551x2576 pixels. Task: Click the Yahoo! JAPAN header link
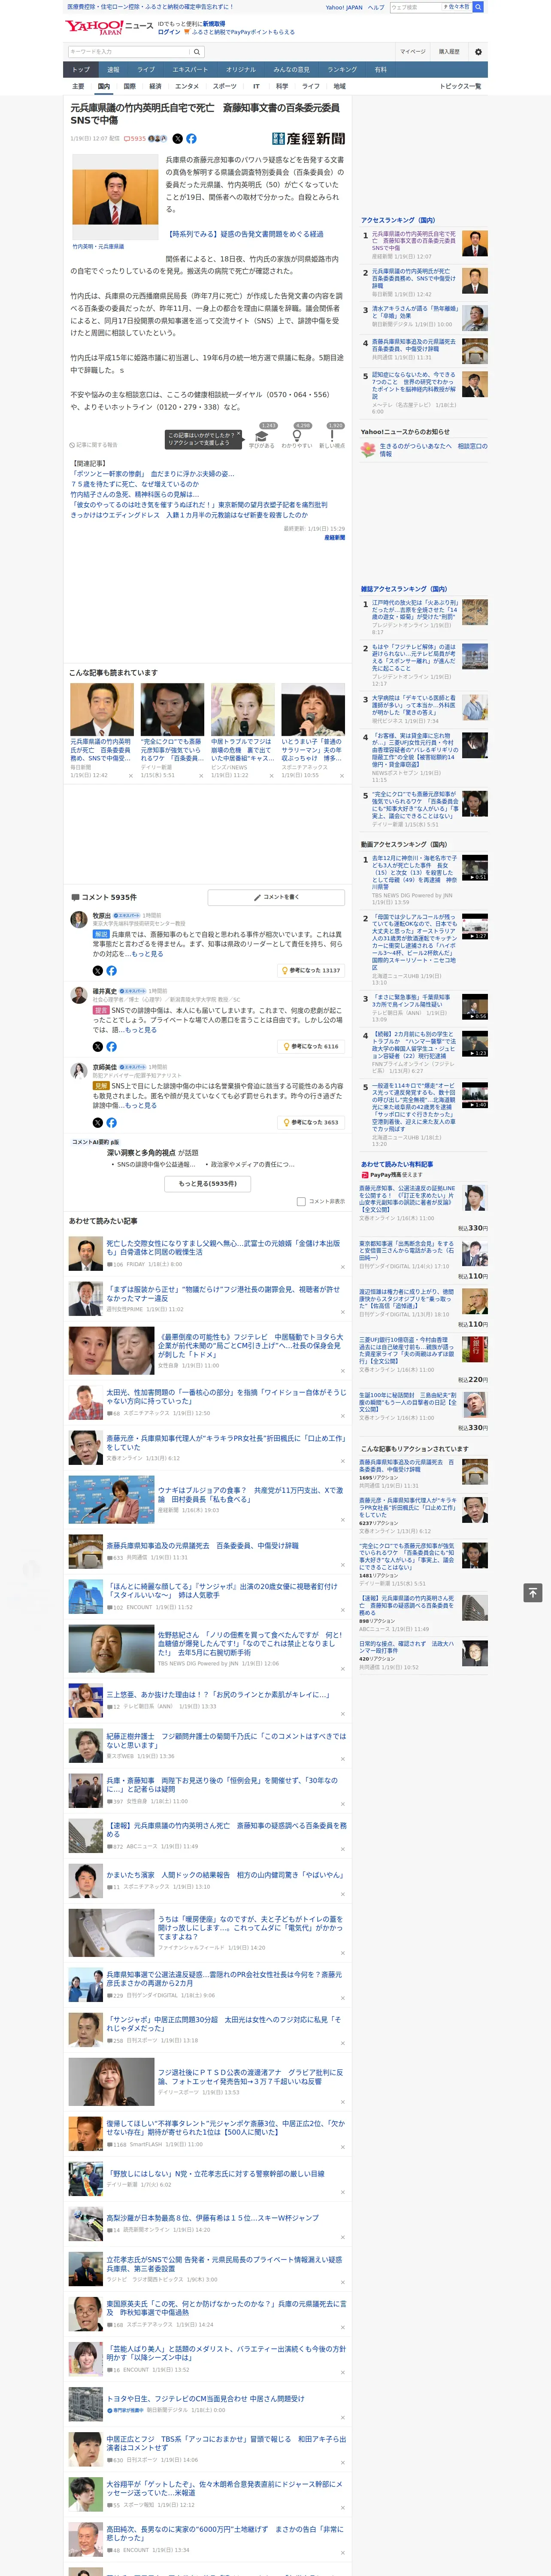(x=344, y=7)
